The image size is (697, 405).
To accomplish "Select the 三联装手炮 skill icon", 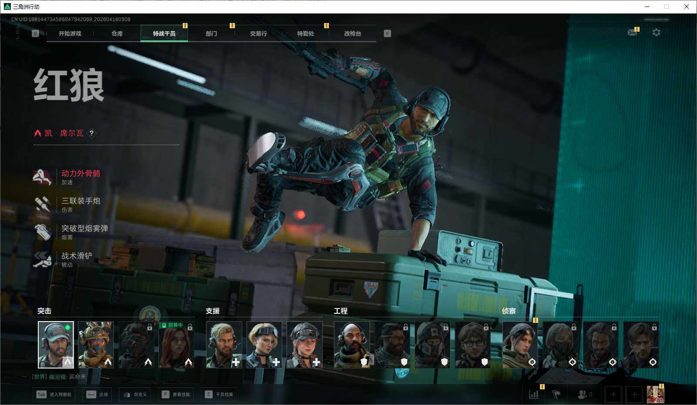I will (x=42, y=204).
